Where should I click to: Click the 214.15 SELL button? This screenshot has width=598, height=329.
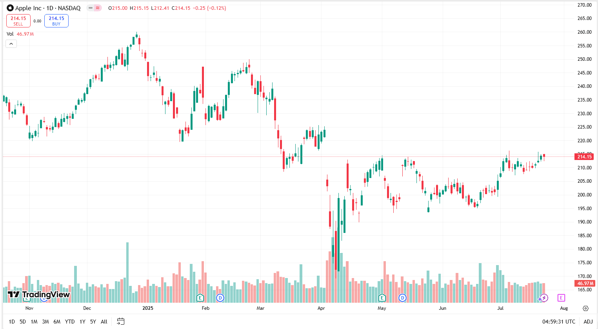pos(18,21)
